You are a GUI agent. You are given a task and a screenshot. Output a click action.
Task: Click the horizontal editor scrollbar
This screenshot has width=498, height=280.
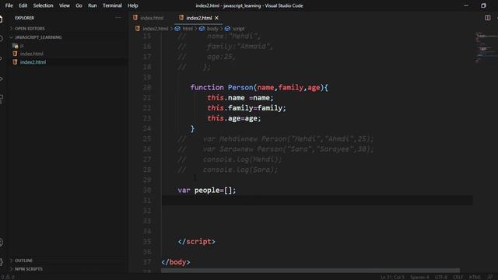pyautogui.click(x=310, y=271)
